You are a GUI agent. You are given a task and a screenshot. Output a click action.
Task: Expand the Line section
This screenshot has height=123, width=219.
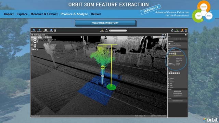(x=169, y=80)
